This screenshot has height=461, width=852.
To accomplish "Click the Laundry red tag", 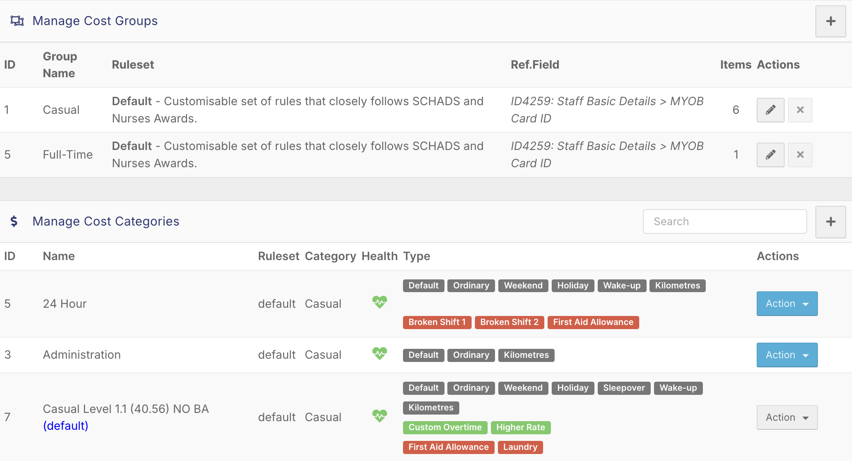I will click(520, 447).
